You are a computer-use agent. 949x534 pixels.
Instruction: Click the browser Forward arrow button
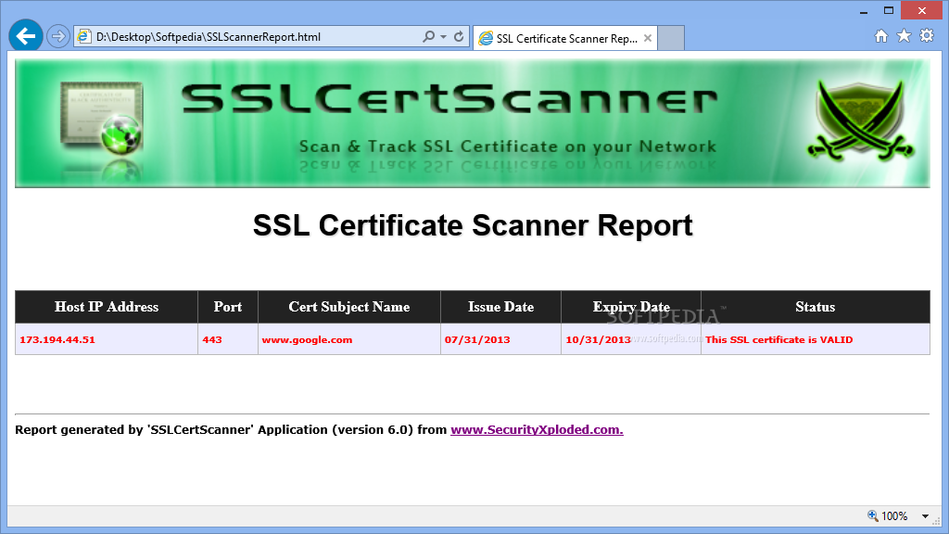click(58, 36)
